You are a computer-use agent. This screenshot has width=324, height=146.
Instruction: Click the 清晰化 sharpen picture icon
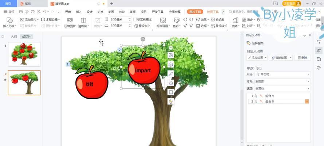tap(83, 20)
